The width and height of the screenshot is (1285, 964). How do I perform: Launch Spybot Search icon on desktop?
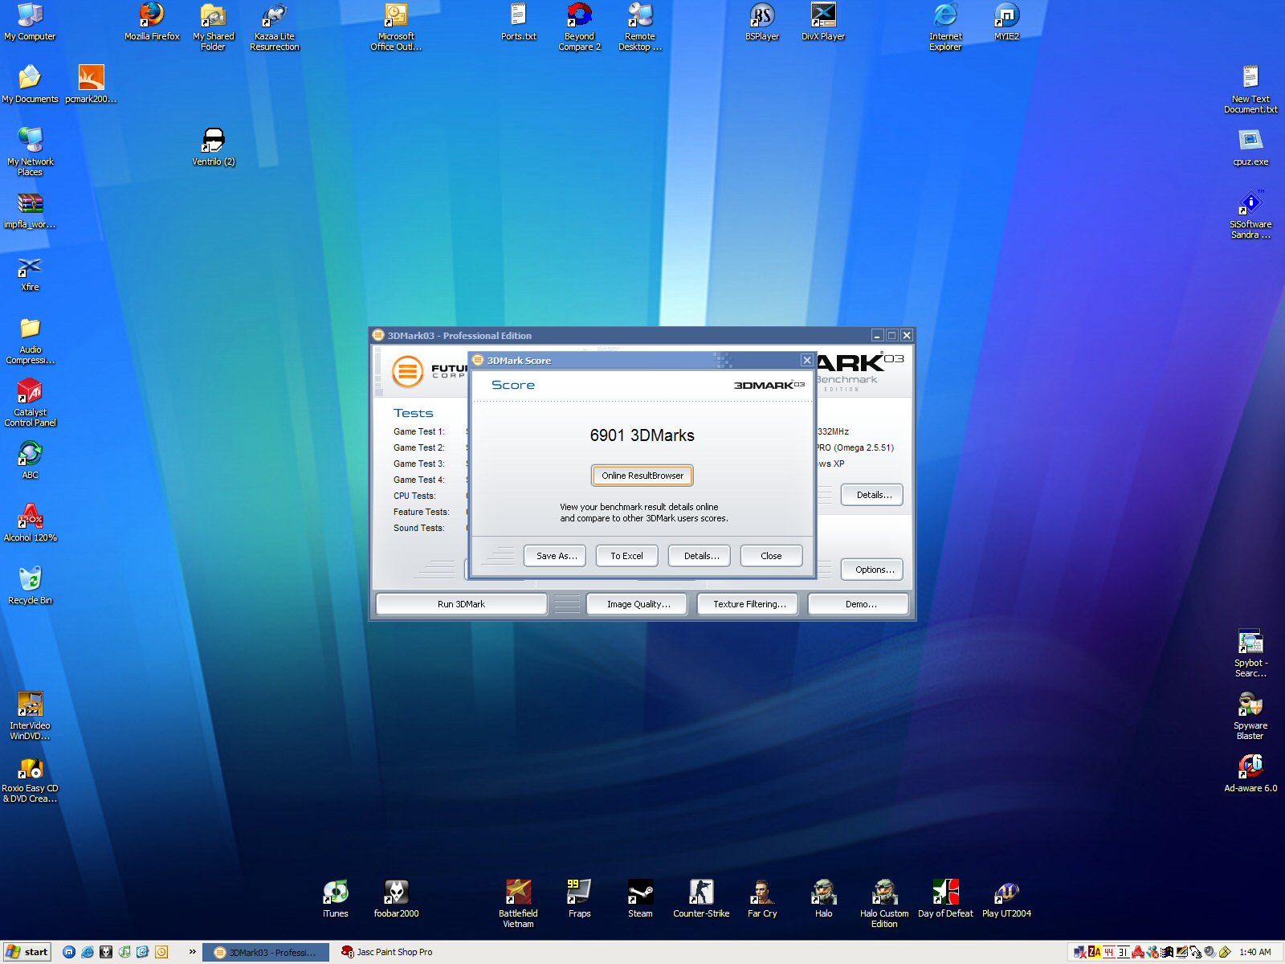click(1250, 653)
